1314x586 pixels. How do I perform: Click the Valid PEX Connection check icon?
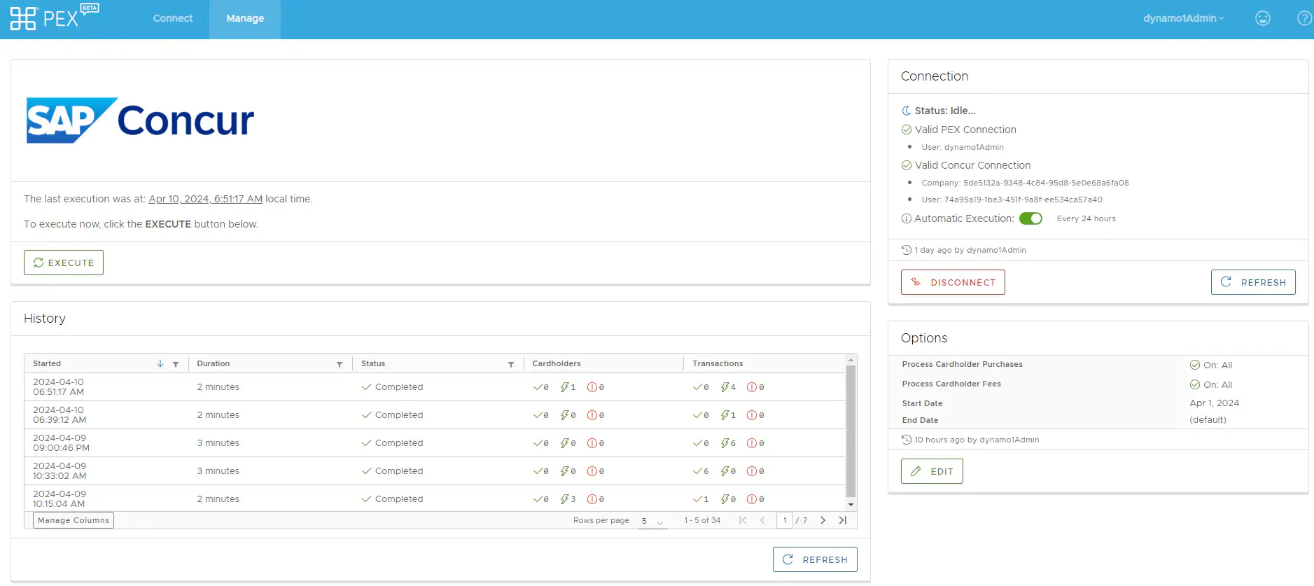pos(906,130)
